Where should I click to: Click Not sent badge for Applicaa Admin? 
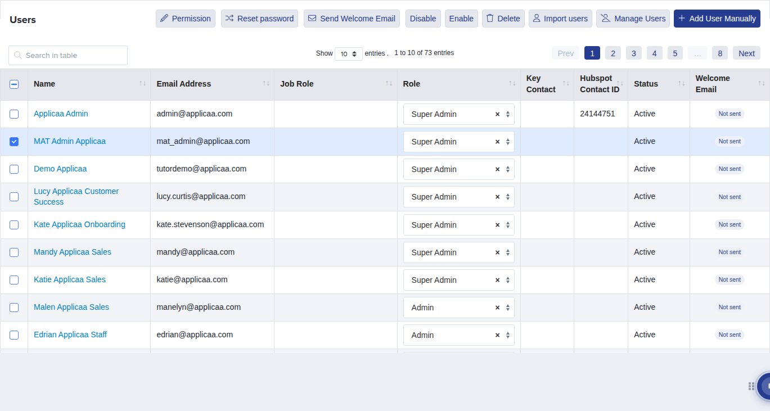(x=730, y=114)
